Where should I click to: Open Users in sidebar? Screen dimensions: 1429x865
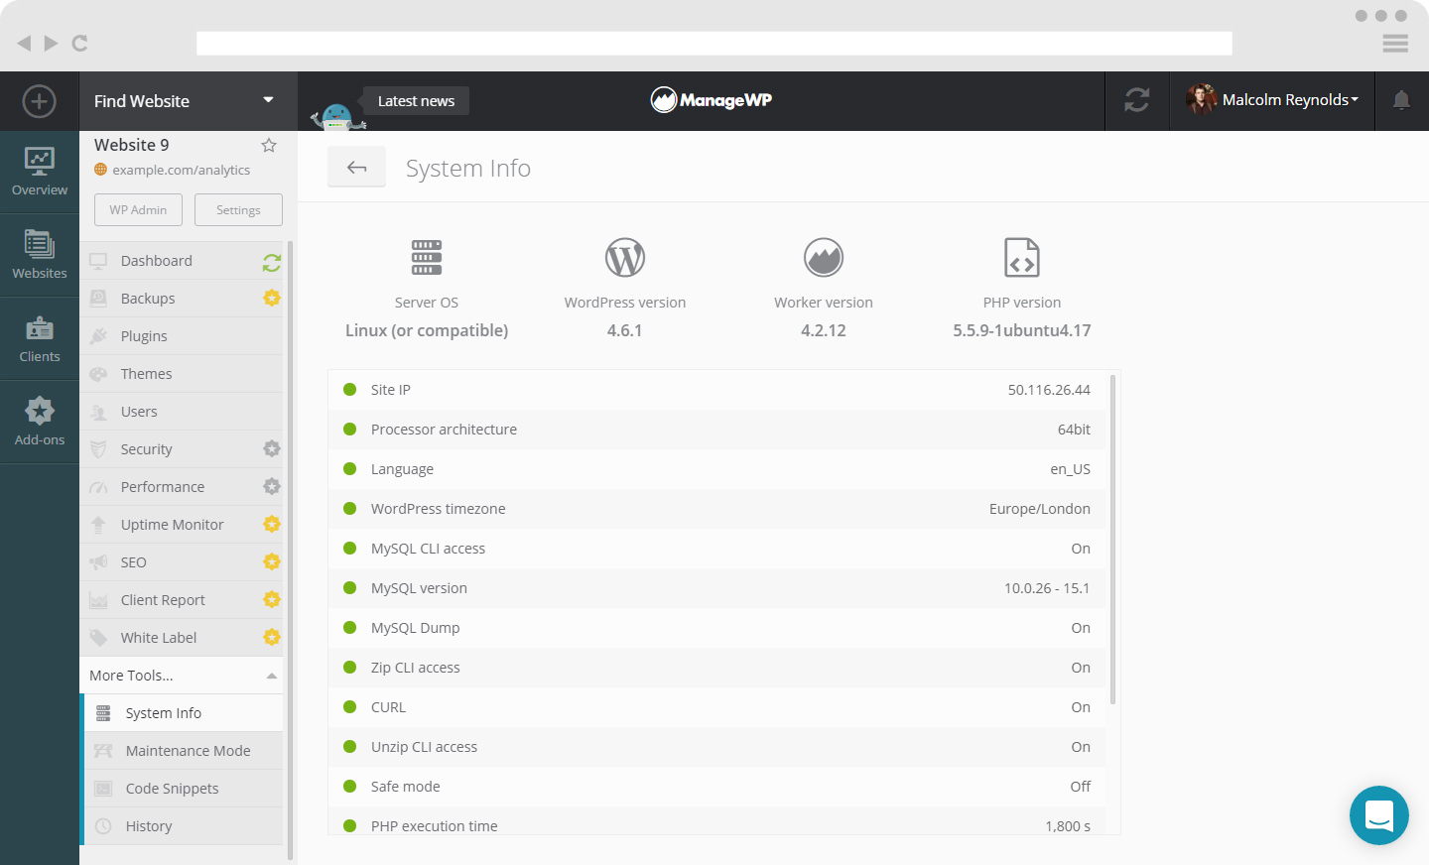pyautogui.click(x=182, y=412)
